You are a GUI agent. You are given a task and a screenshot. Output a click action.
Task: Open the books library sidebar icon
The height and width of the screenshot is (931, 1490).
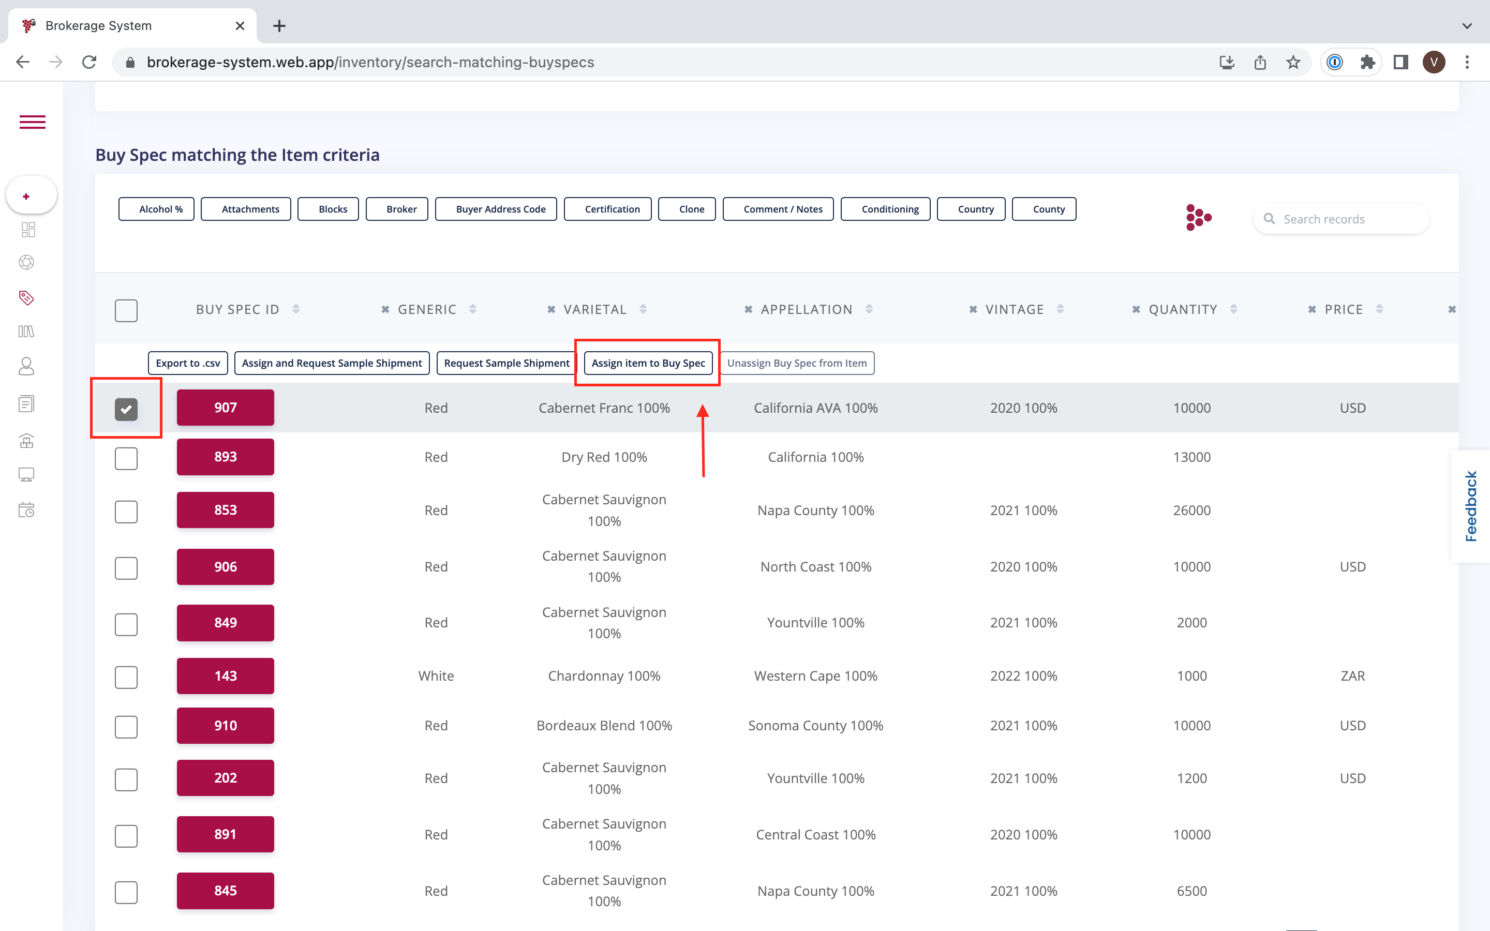26,332
